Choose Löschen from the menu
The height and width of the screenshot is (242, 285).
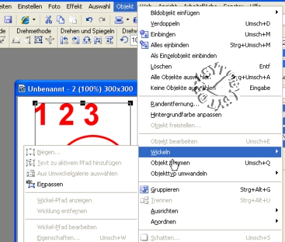210,67
